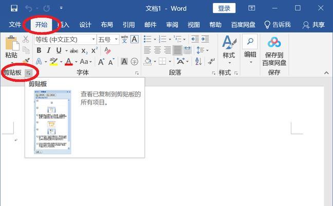The image size is (333, 206).
Task: Click the 登录 sign-in button
Action: [x=224, y=8]
